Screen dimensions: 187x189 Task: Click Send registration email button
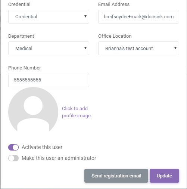pos(116,176)
